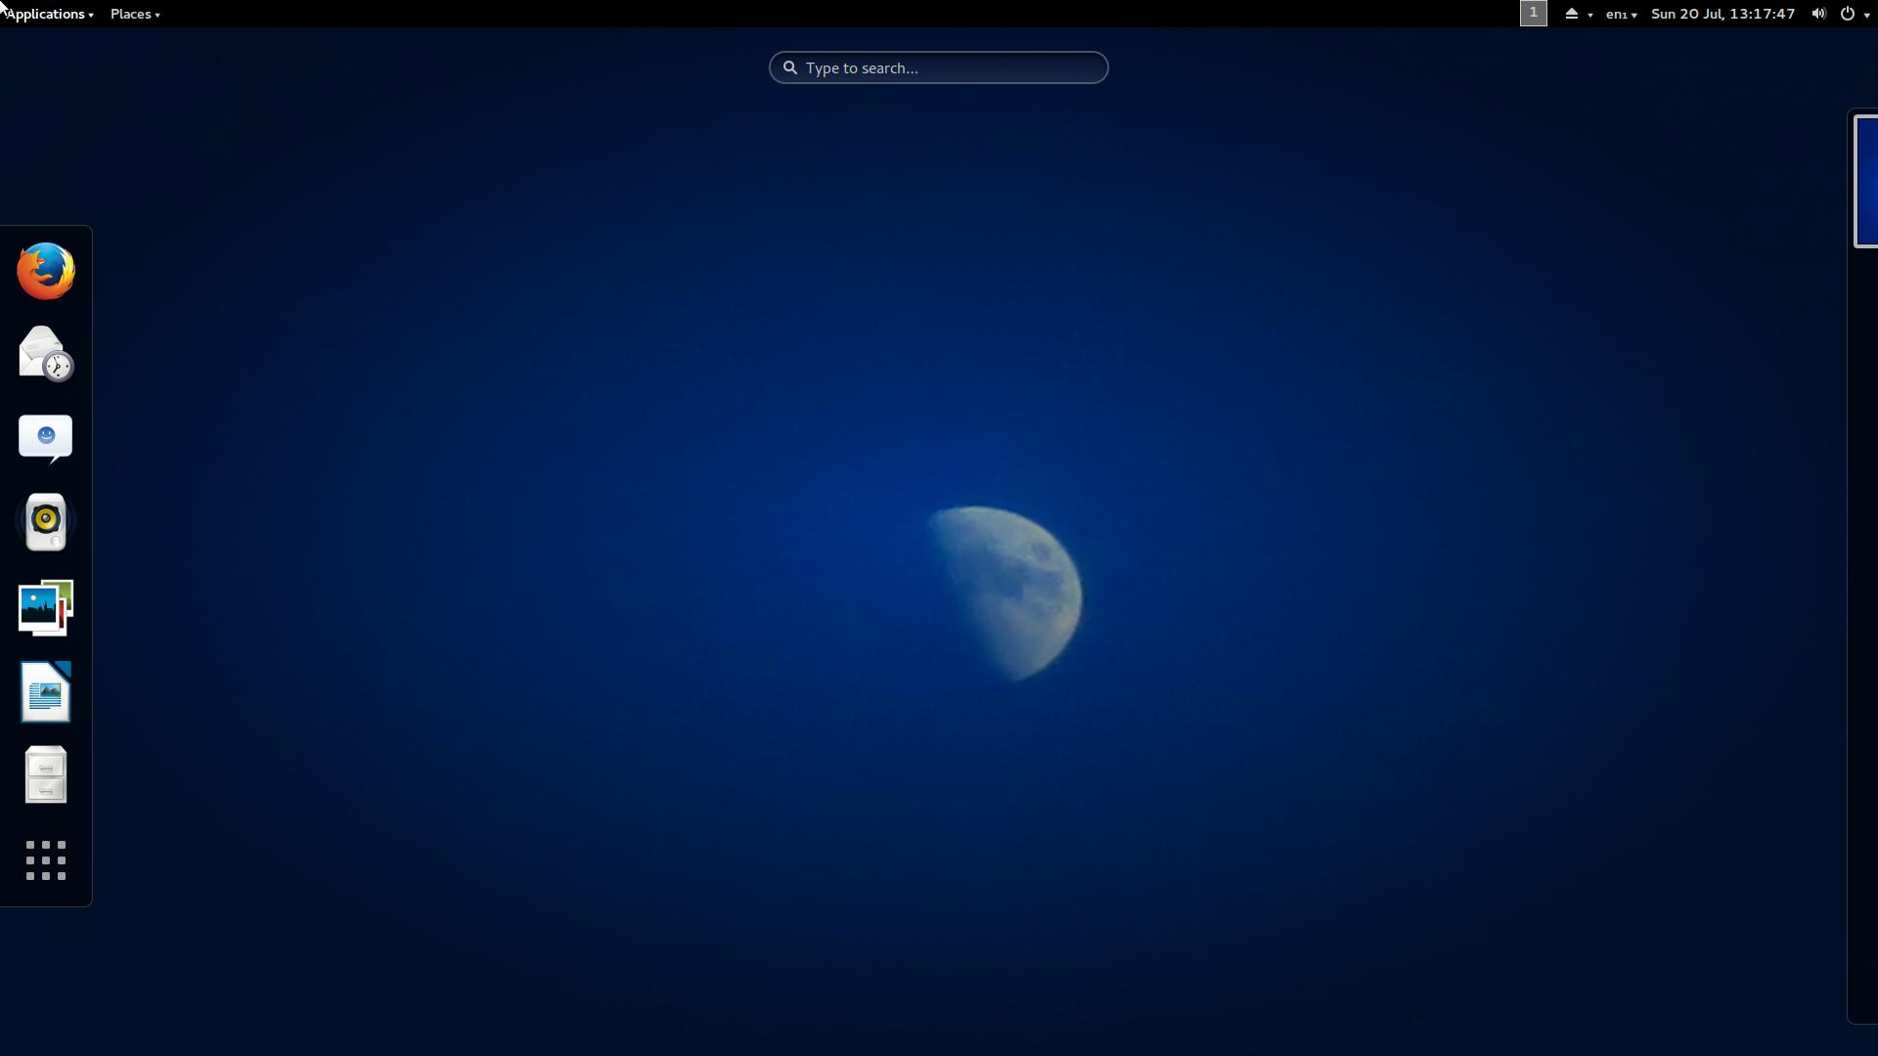Focus the Type to search field
Image resolution: width=1878 pixels, height=1056 pixels.
(939, 67)
